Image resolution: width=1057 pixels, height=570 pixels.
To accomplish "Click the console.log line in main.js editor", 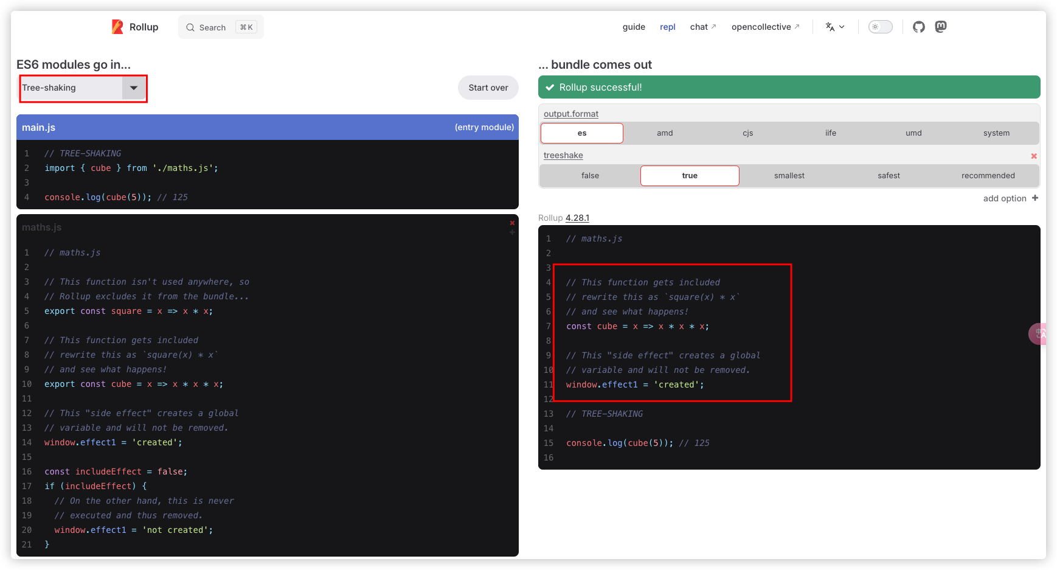I will click(x=116, y=197).
